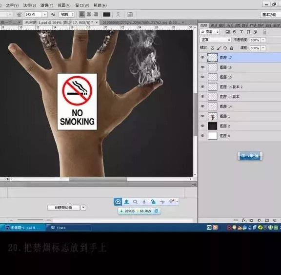
Task: Click the timeline zoom slider
Action: click(x=30, y=220)
